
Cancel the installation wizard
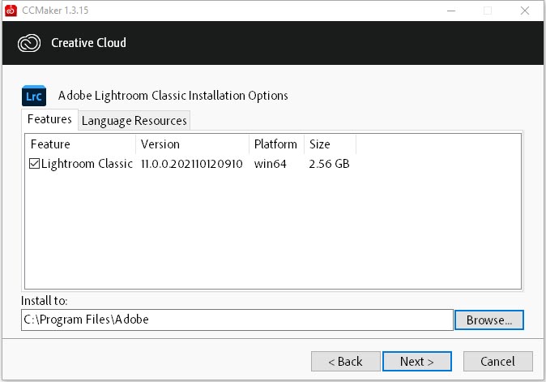[497, 362]
